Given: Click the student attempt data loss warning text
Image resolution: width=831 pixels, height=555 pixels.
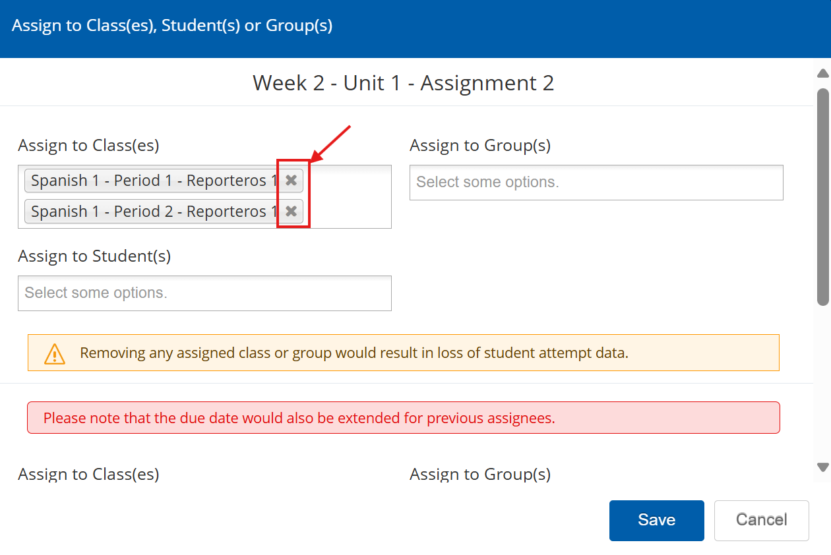Looking at the screenshot, I should point(354,353).
